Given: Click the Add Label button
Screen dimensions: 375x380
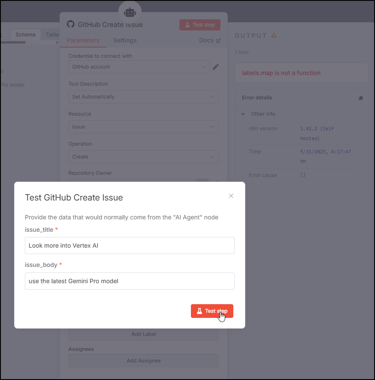Looking at the screenshot, I should pos(143,334).
